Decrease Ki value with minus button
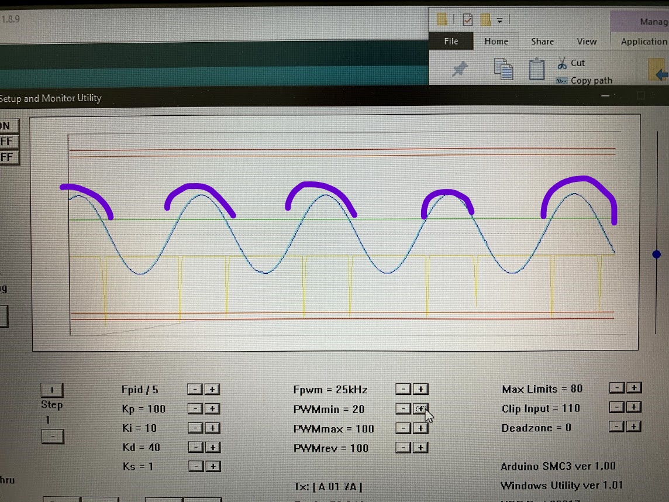 [195, 428]
